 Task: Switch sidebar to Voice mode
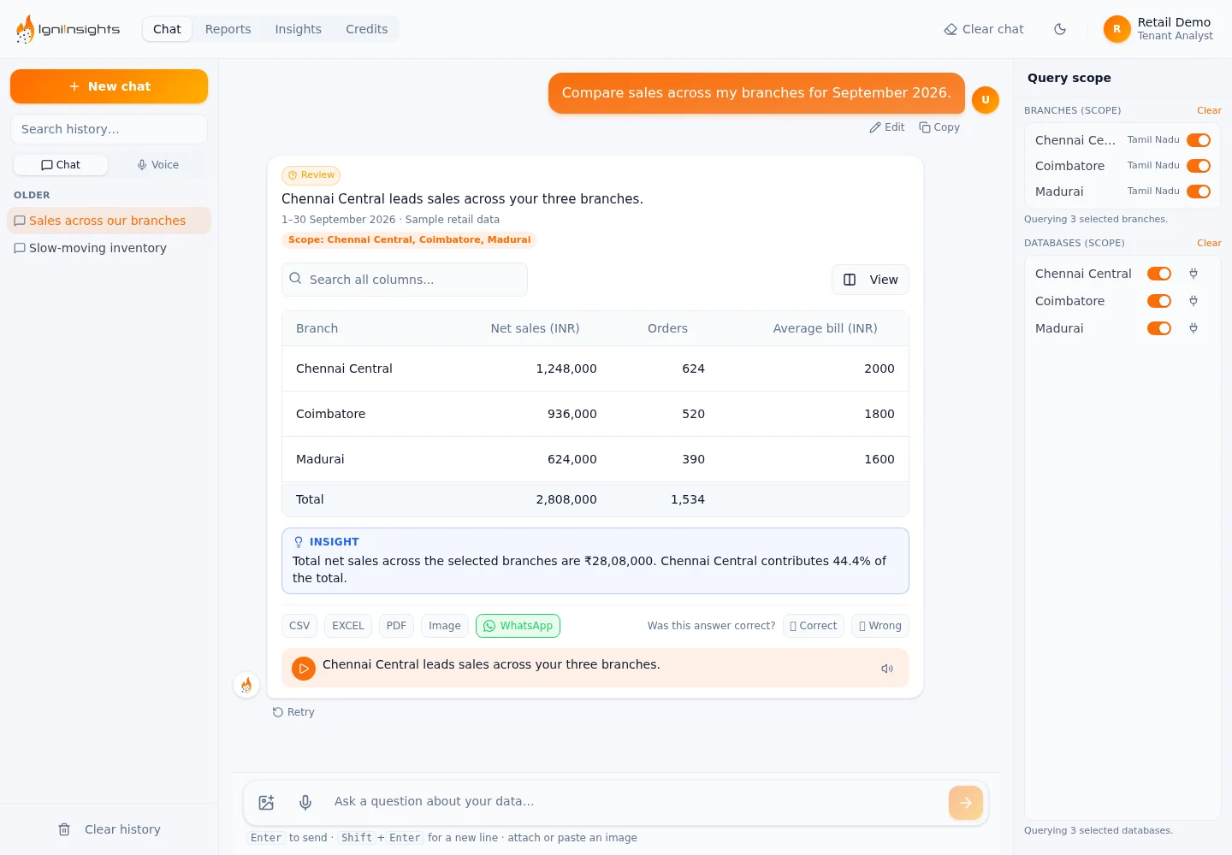158,165
